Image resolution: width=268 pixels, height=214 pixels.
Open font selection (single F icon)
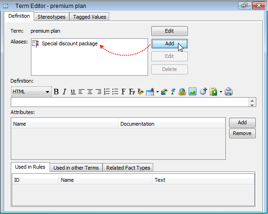[x=123, y=92]
